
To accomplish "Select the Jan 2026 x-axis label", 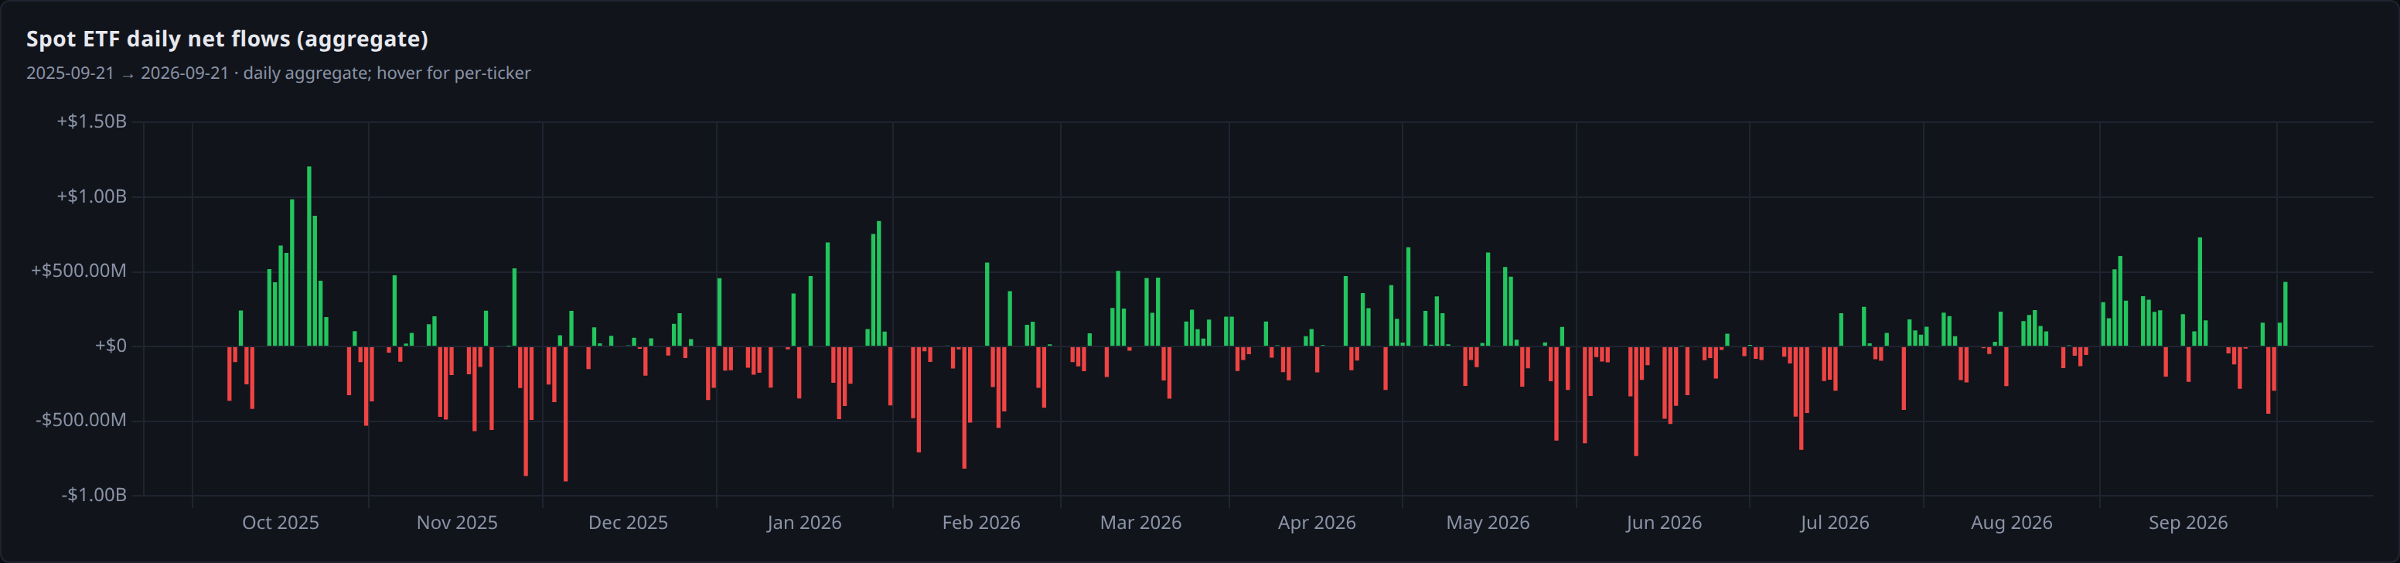I will [804, 522].
